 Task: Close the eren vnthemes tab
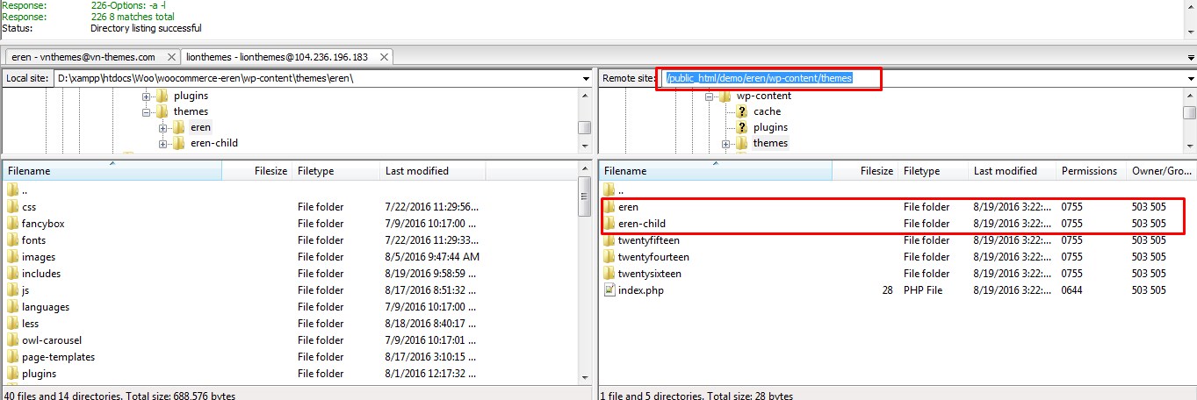pyautogui.click(x=171, y=57)
